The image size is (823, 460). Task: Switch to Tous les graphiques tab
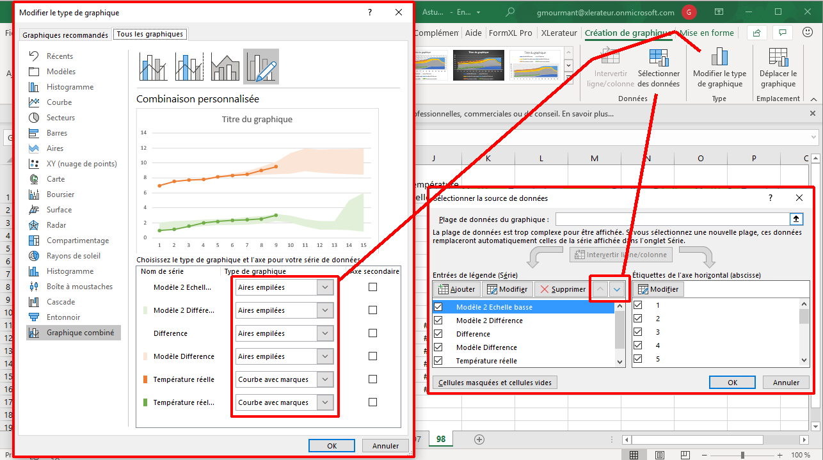coord(150,35)
